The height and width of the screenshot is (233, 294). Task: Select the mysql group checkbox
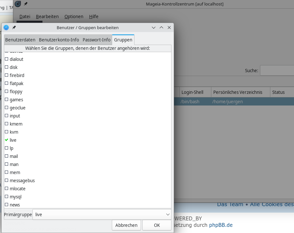[x=6, y=197]
